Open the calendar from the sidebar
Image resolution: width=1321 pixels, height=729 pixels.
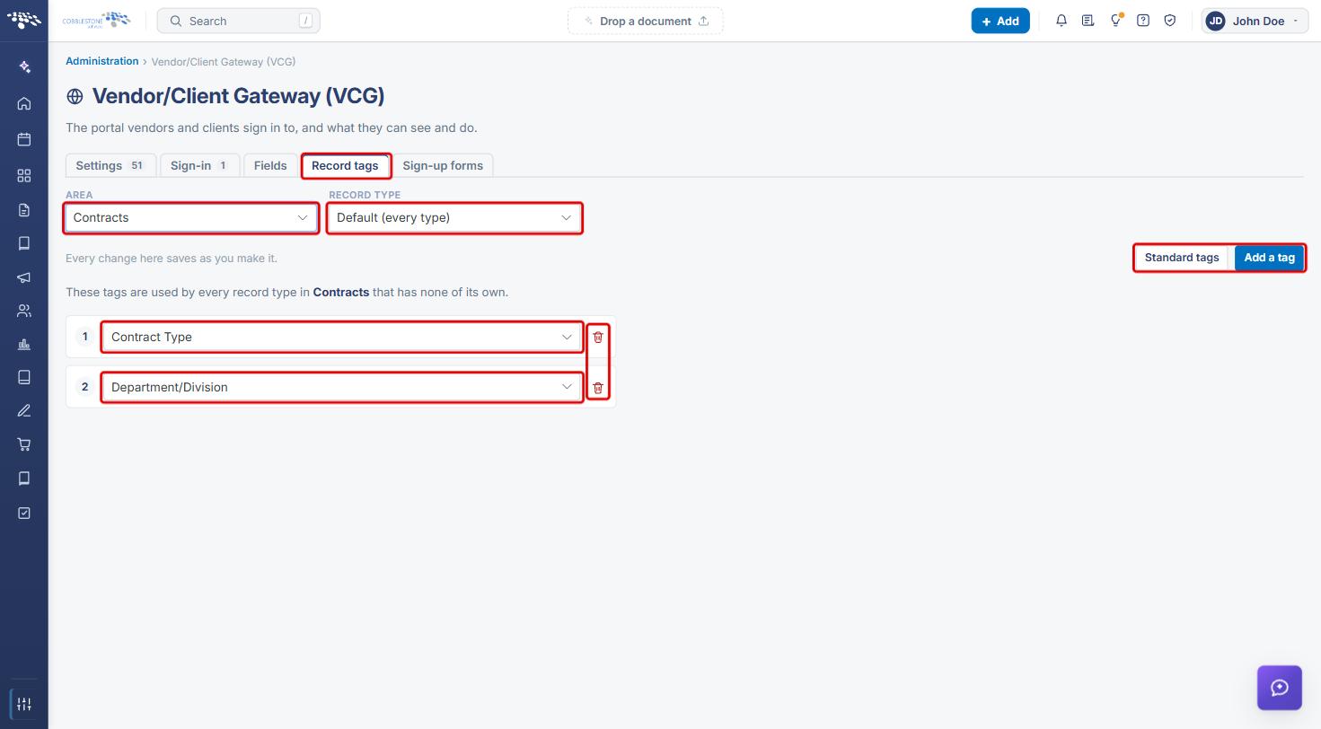24,139
